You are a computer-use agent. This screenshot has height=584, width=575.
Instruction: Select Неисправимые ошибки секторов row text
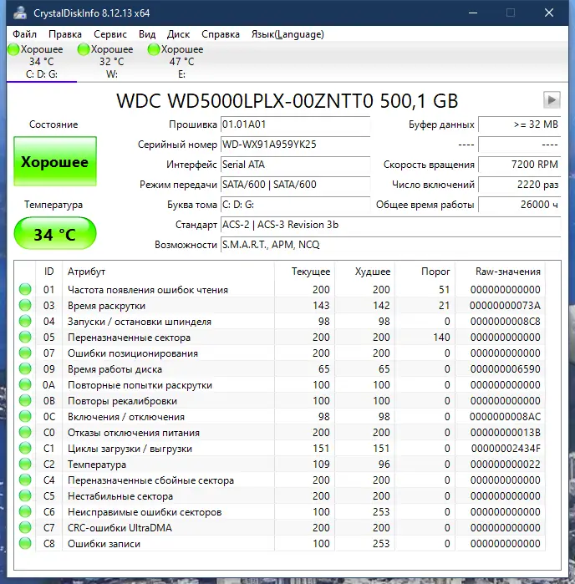pos(145,512)
